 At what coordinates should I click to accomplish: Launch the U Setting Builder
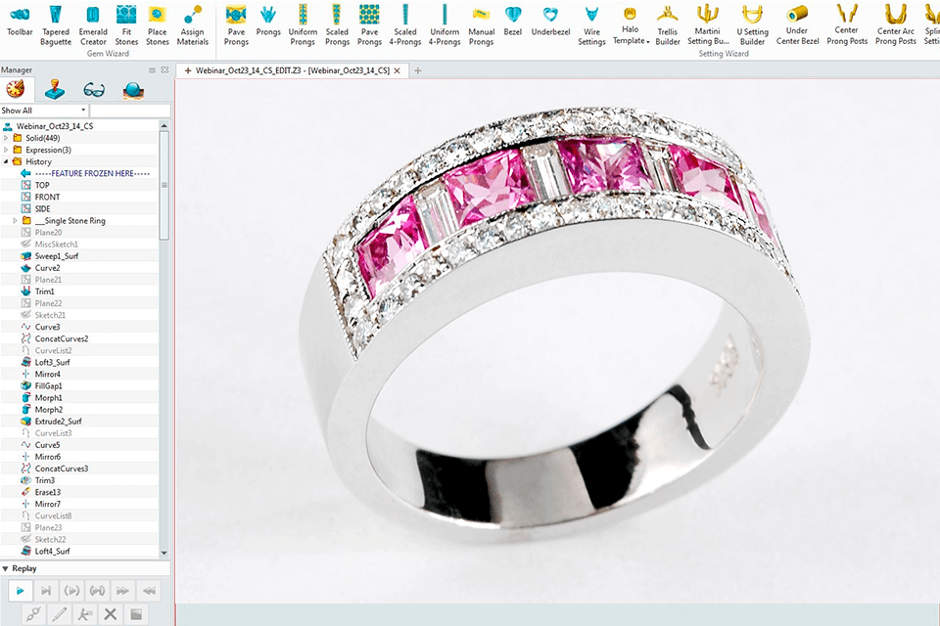[752, 24]
